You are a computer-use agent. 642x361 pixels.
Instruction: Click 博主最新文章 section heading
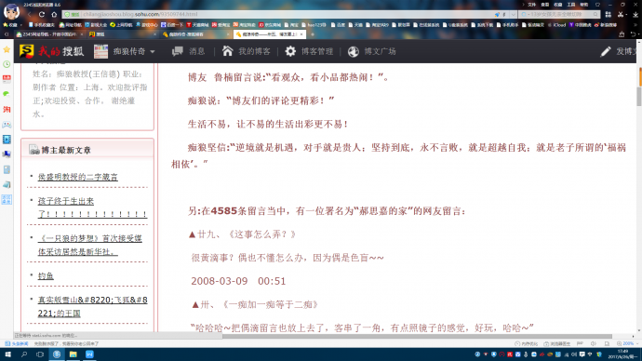(x=66, y=150)
